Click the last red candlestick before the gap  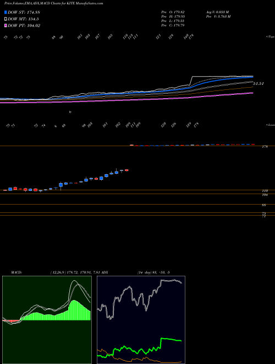[x=127, y=170]
